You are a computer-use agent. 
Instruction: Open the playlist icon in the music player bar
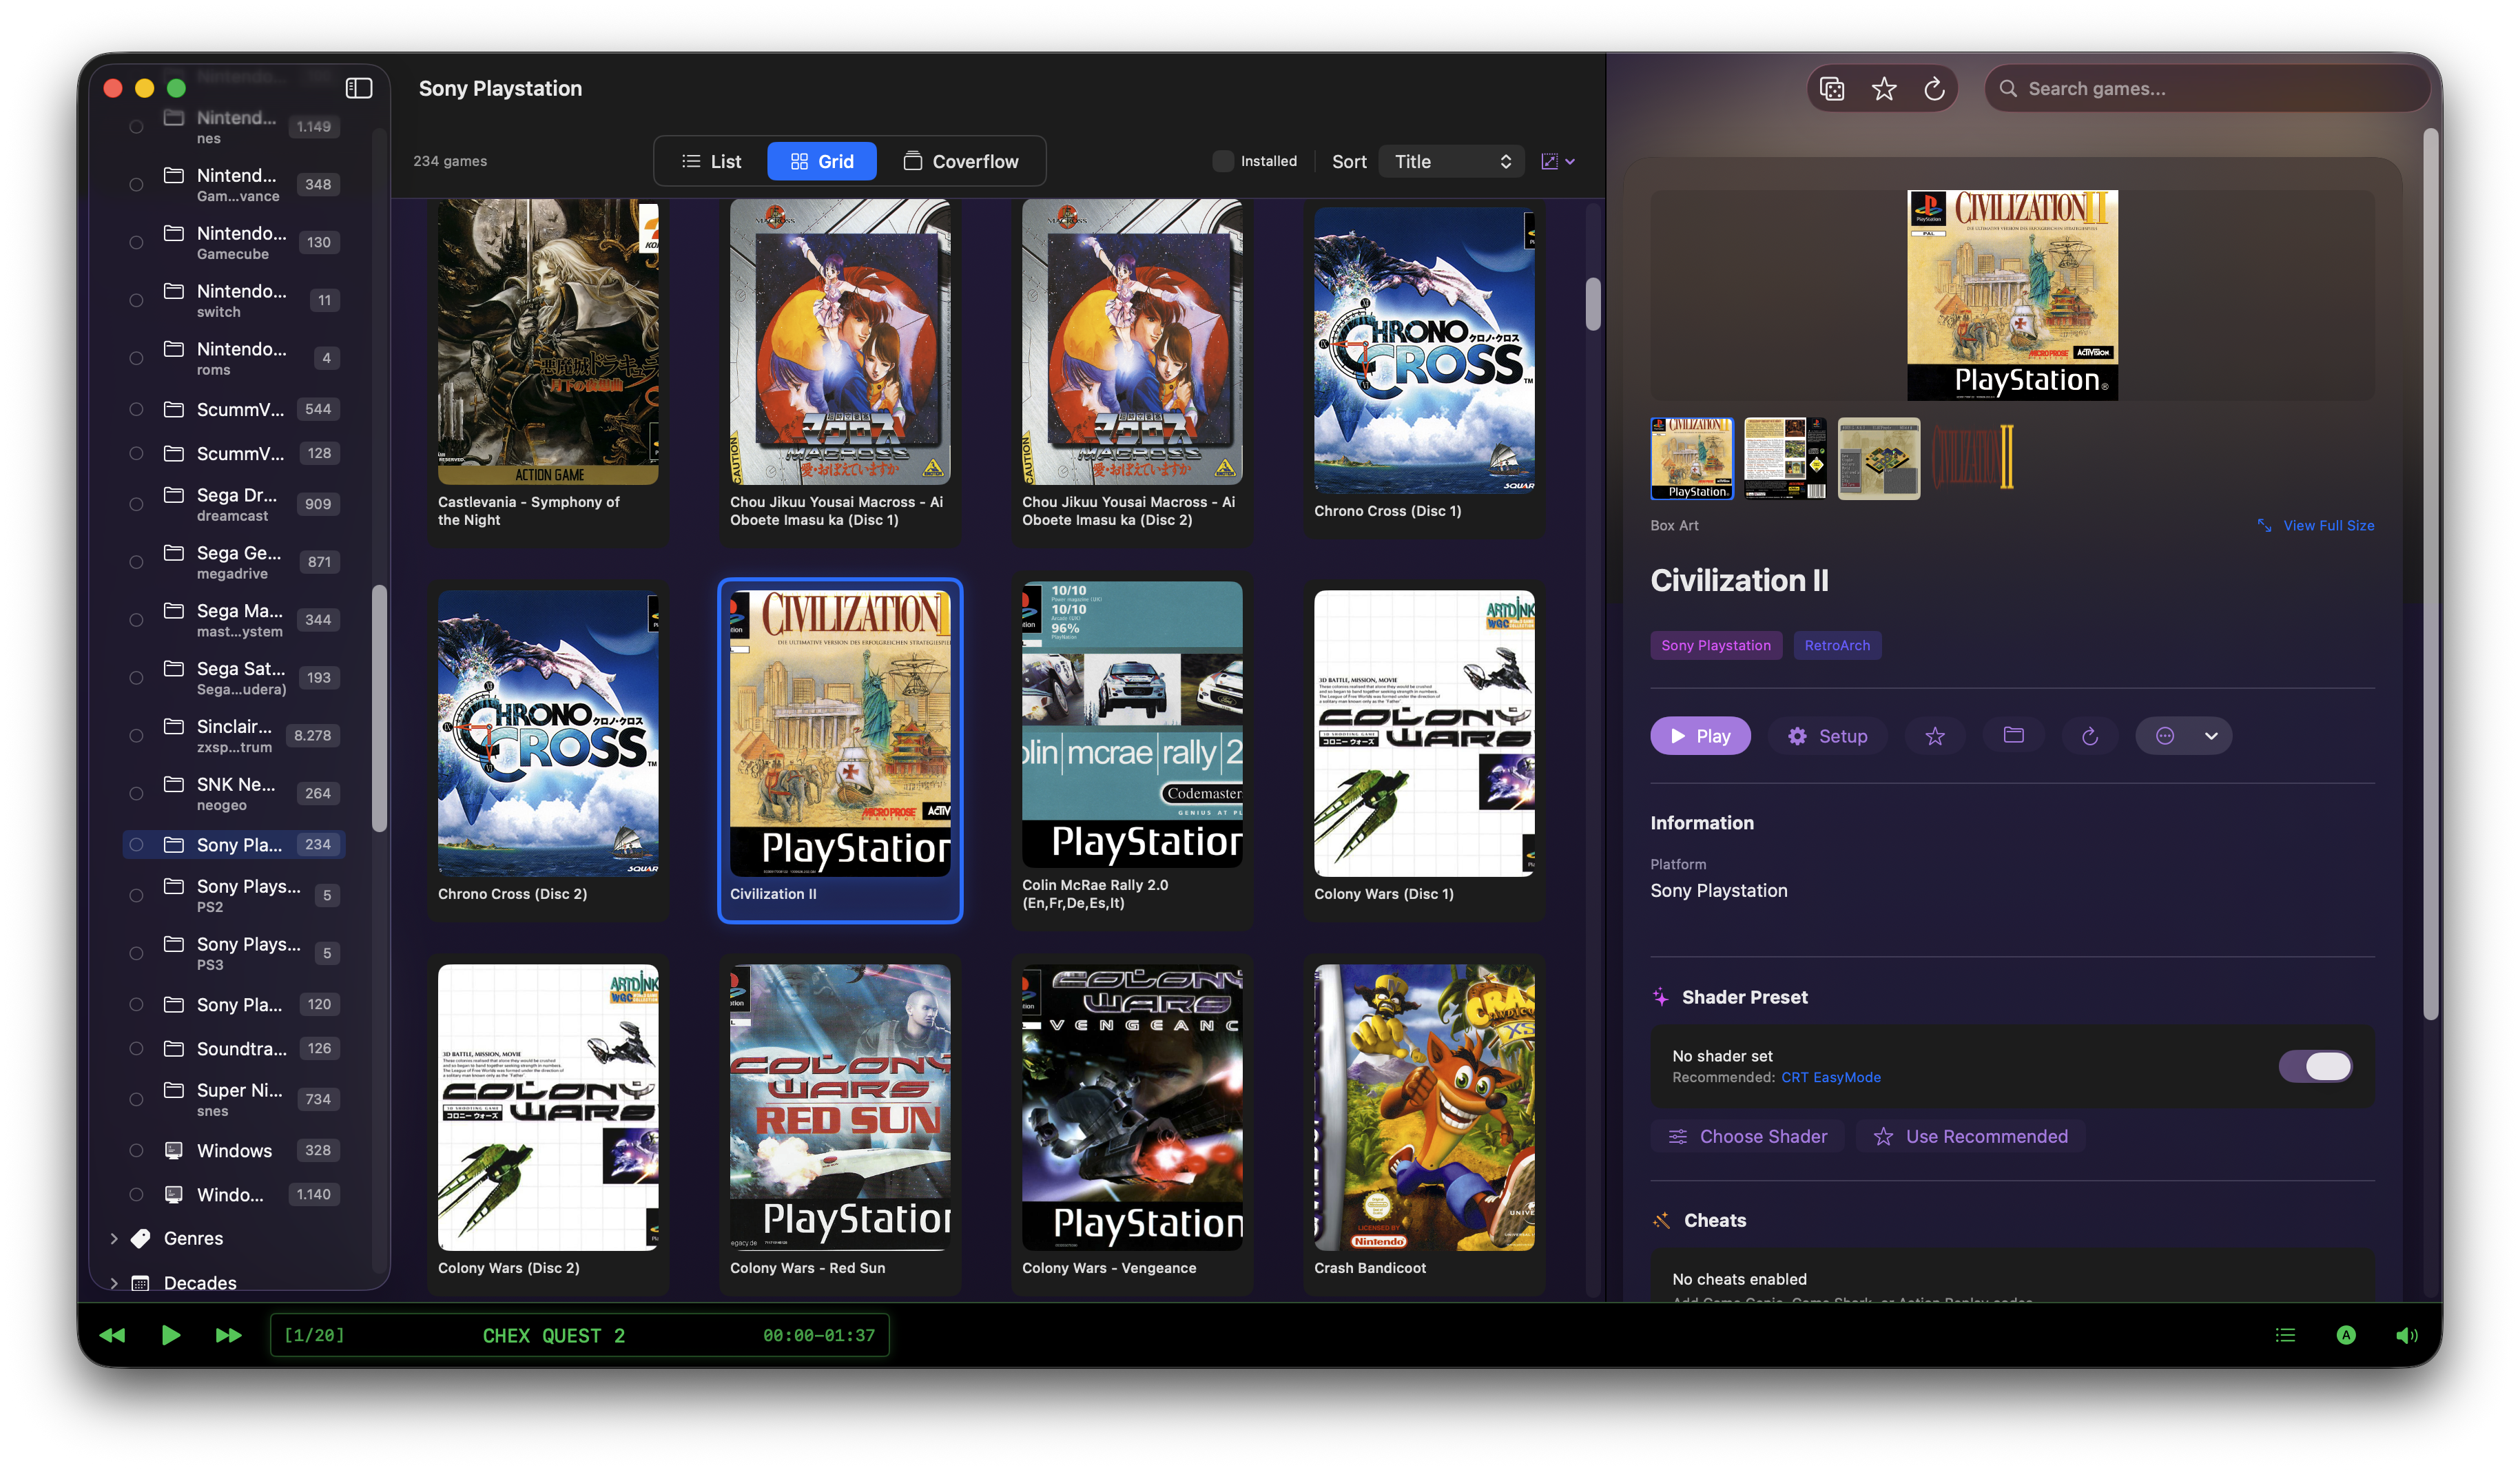(2285, 1335)
